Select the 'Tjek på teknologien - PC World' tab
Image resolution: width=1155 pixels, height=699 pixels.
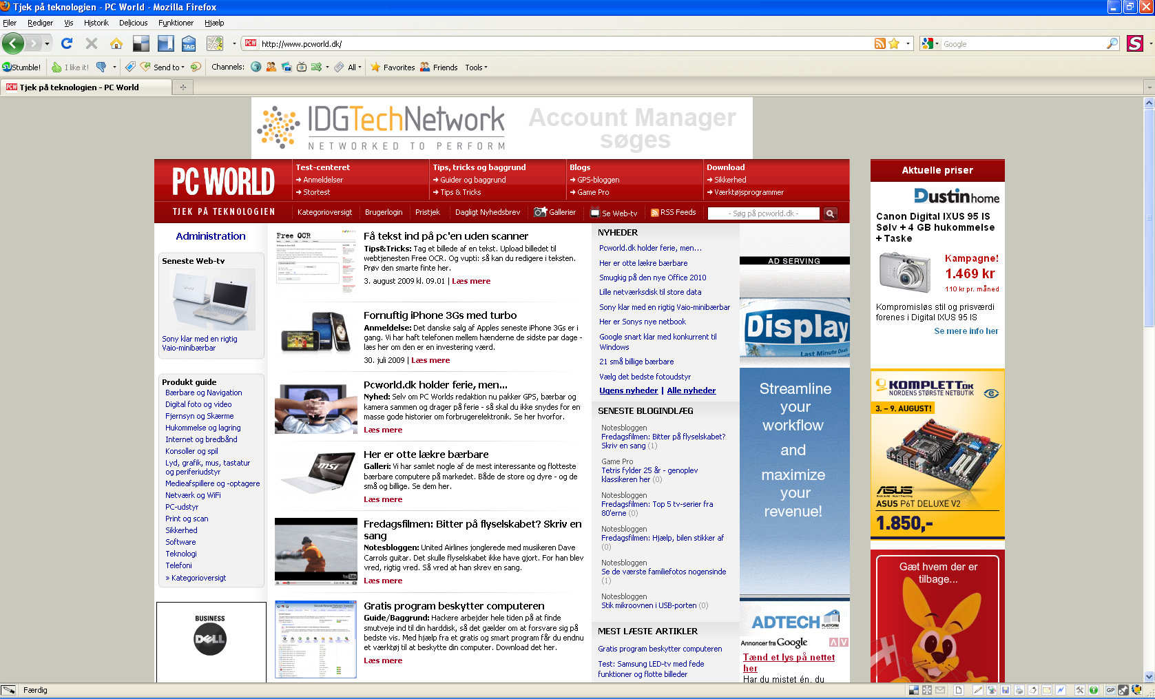click(86, 87)
